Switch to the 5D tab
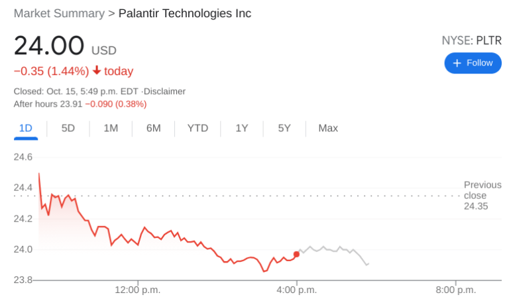The width and height of the screenshot is (515, 303). [68, 128]
